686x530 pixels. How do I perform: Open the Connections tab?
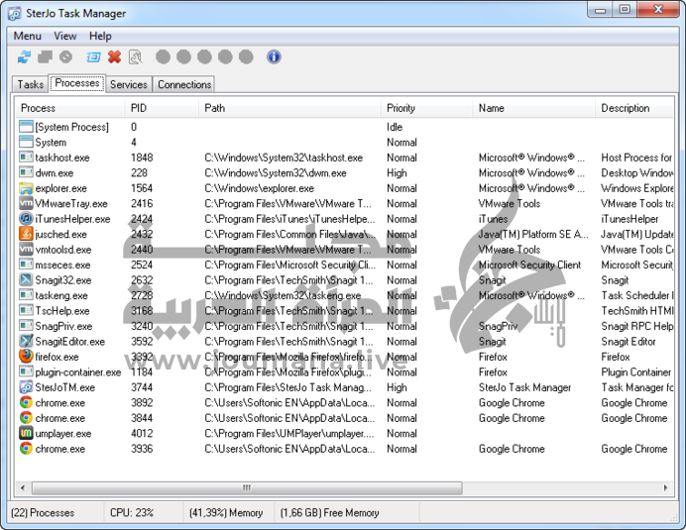(184, 84)
